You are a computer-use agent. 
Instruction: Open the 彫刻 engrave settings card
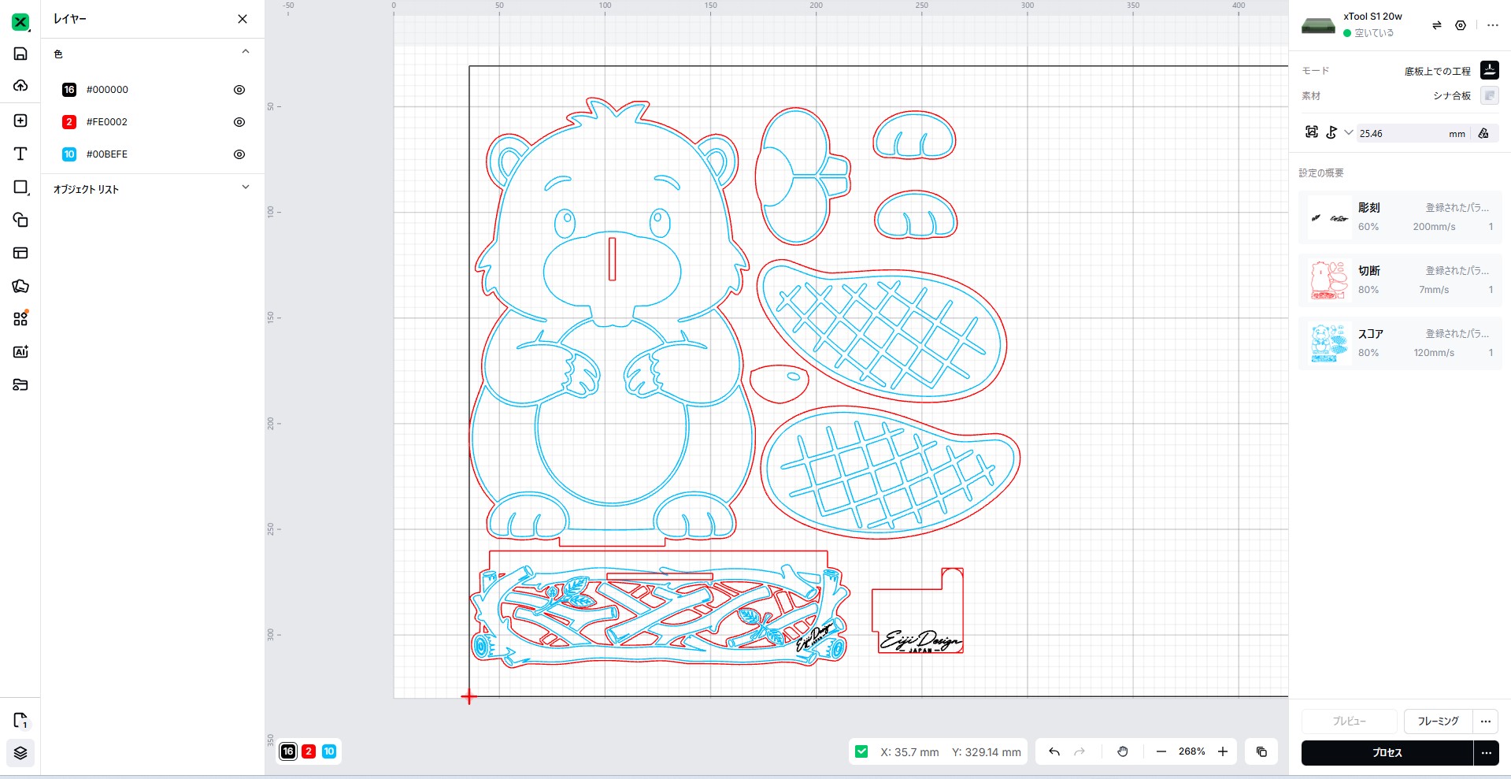coord(1400,217)
